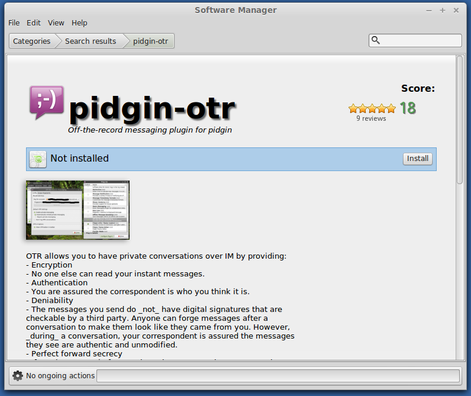This screenshot has width=471, height=396.
Task: Click the 'Score:' label
Action: click(418, 88)
